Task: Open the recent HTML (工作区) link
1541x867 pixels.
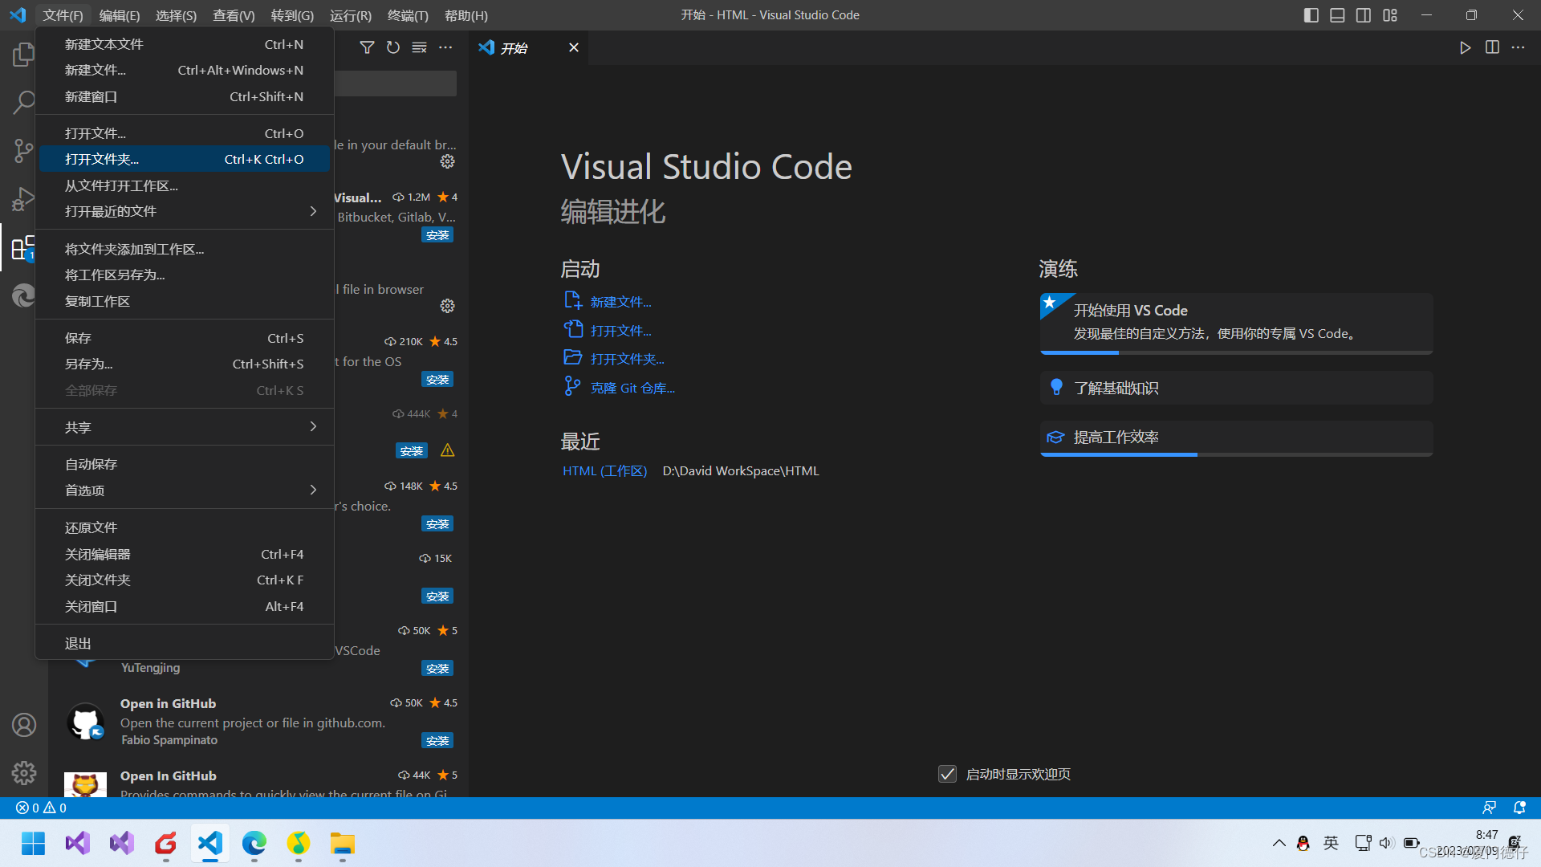Action: point(604,470)
